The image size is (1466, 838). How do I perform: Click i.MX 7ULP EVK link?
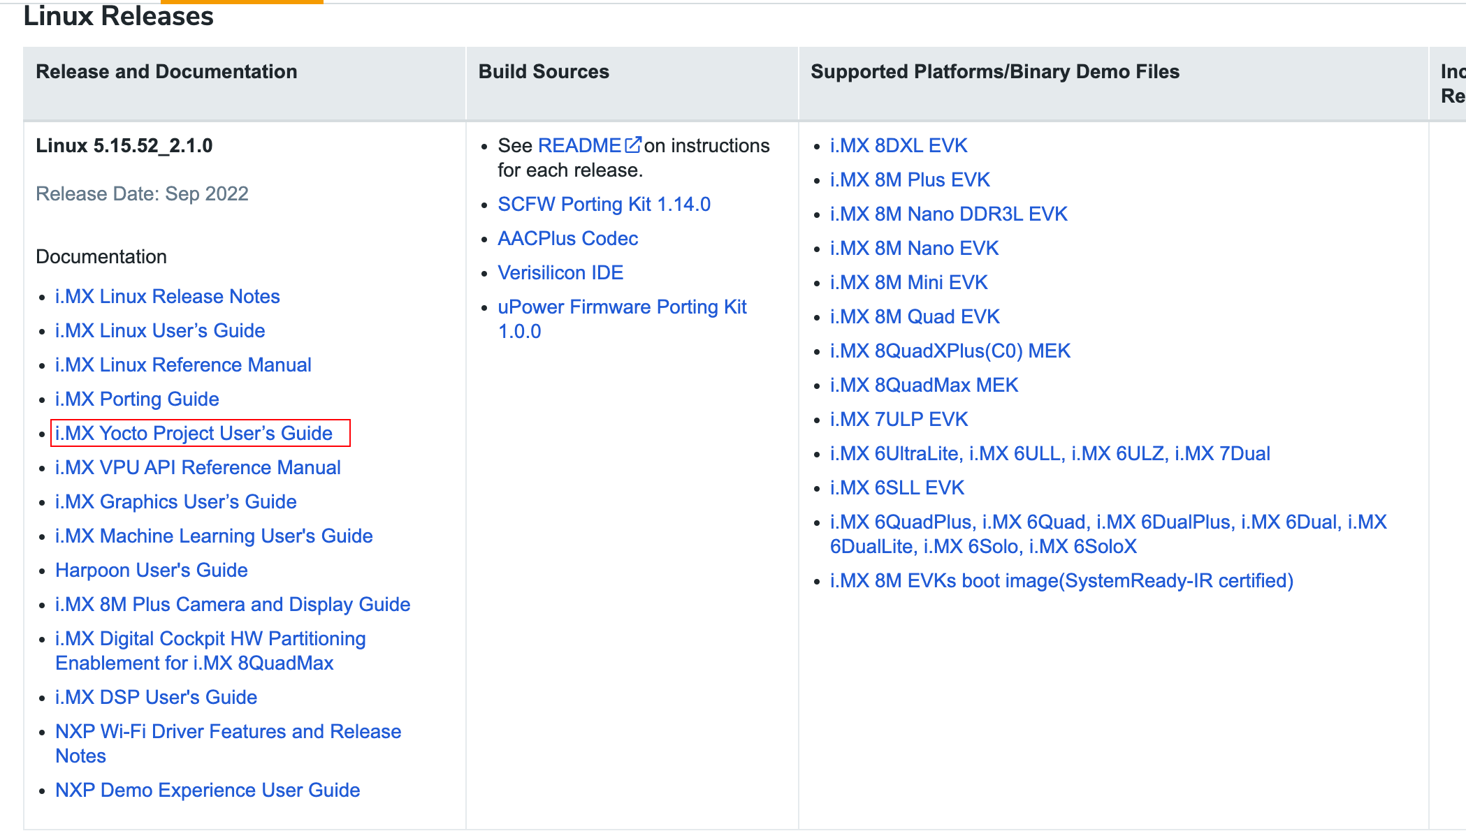(899, 419)
